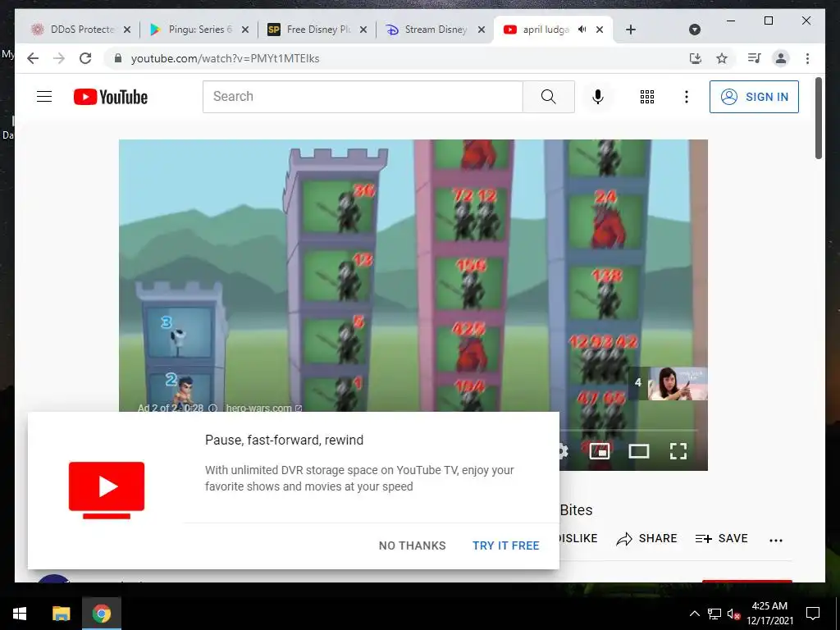Click SAVE to playlist
Viewport: 840px width, 630px height.
[x=721, y=538]
